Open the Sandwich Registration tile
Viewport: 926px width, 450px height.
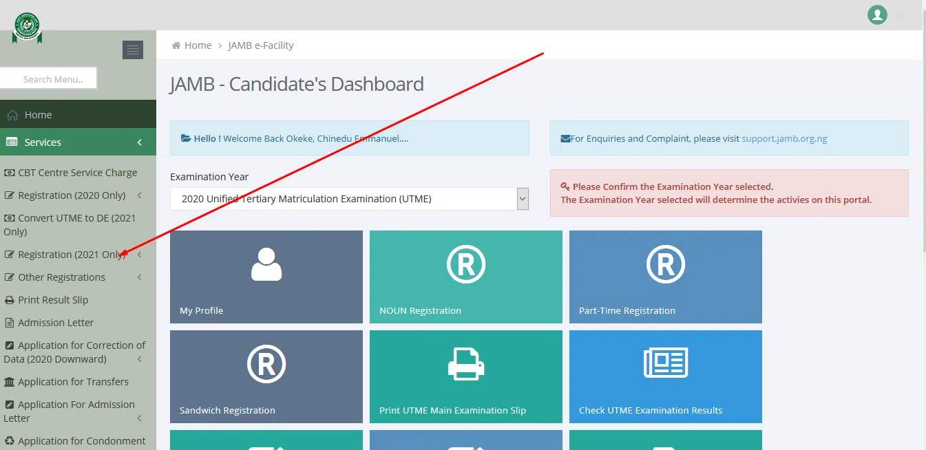tap(266, 376)
